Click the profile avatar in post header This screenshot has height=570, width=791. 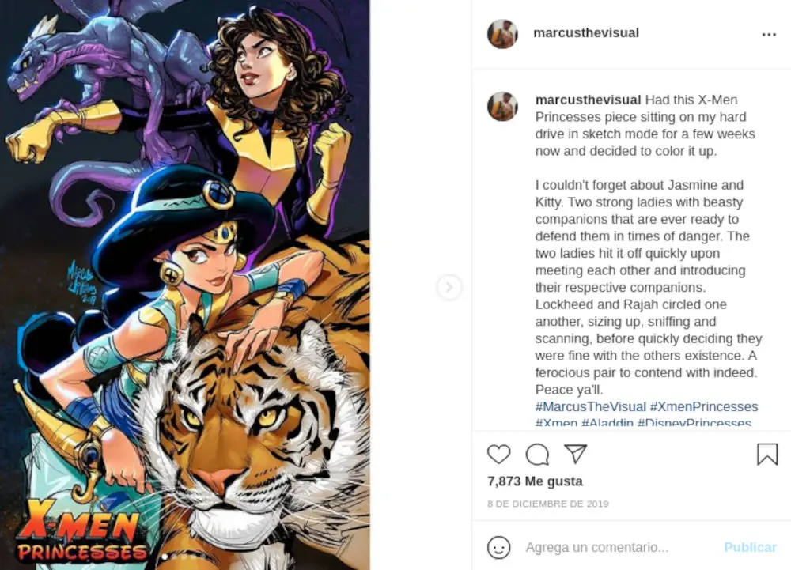click(x=502, y=34)
